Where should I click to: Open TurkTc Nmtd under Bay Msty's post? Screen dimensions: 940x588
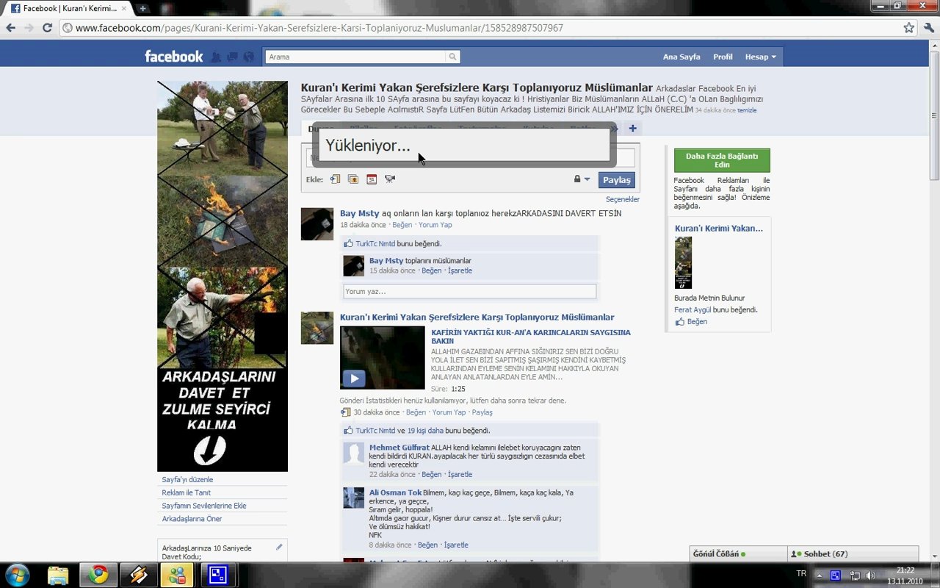click(x=375, y=243)
